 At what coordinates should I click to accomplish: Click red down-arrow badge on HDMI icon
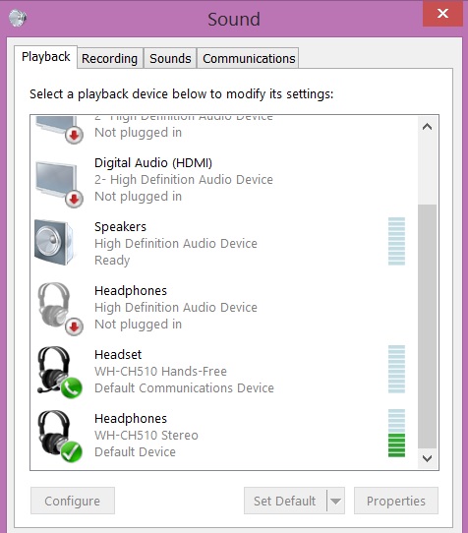(x=74, y=200)
